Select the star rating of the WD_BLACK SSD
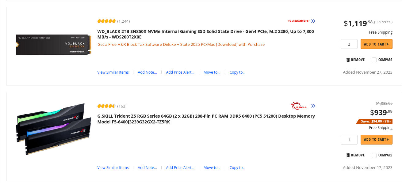 coord(106,21)
